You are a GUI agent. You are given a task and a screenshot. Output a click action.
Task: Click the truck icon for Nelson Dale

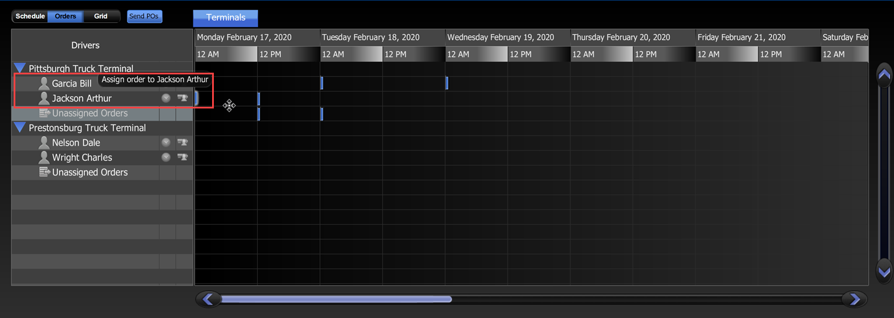[182, 143]
